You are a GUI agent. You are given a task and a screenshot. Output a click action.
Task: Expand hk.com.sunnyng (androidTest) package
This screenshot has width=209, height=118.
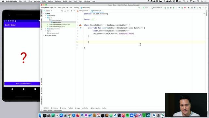[x=48, y=24]
